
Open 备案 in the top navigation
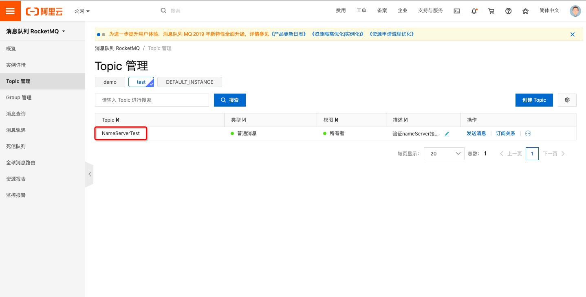[x=382, y=11]
